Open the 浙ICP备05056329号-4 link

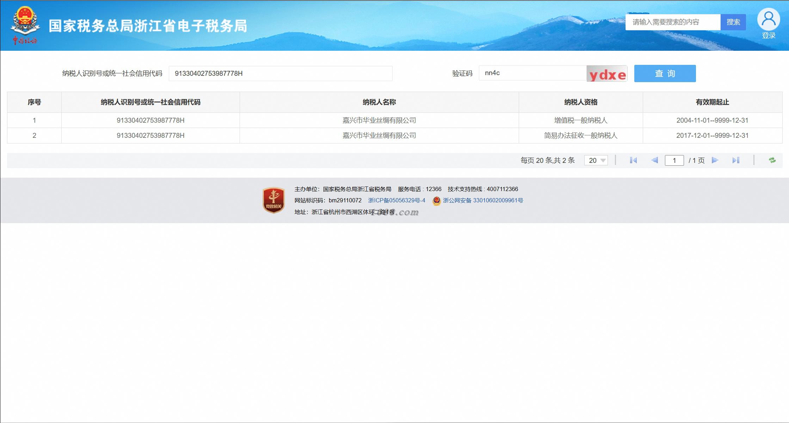[x=396, y=200]
